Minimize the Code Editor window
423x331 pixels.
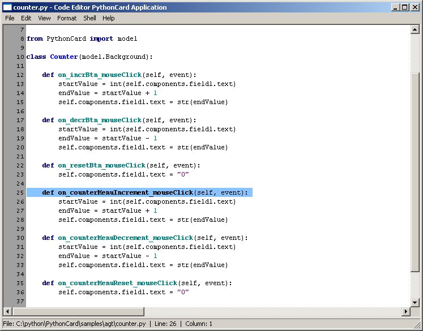395,7
